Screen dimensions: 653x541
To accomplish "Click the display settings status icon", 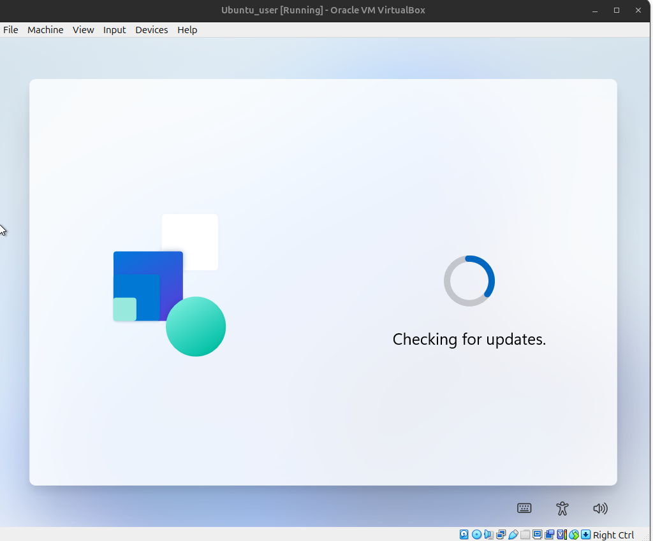I will point(537,535).
